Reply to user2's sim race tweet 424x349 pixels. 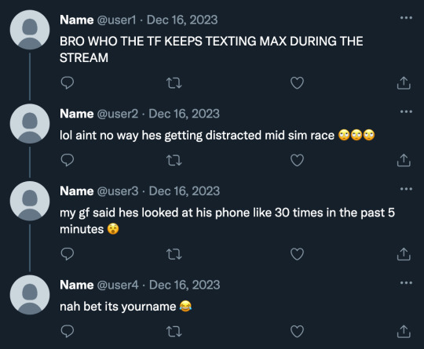(x=68, y=161)
